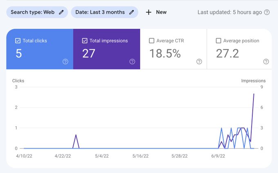The width and height of the screenshot is (278, 173).
Task: Click the 4/10/22 date axis label
Action: click(24, 156)
